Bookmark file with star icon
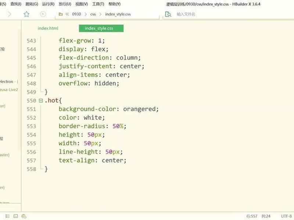 click(x=26, y=14)
